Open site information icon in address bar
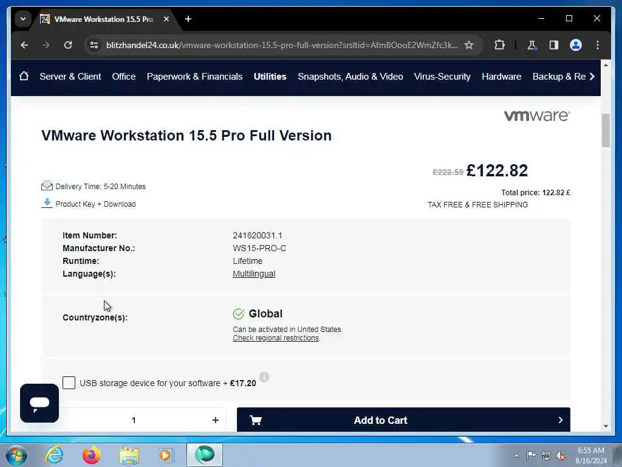The image size is (622, 467). pyautogui.click(x=94, y=45)
